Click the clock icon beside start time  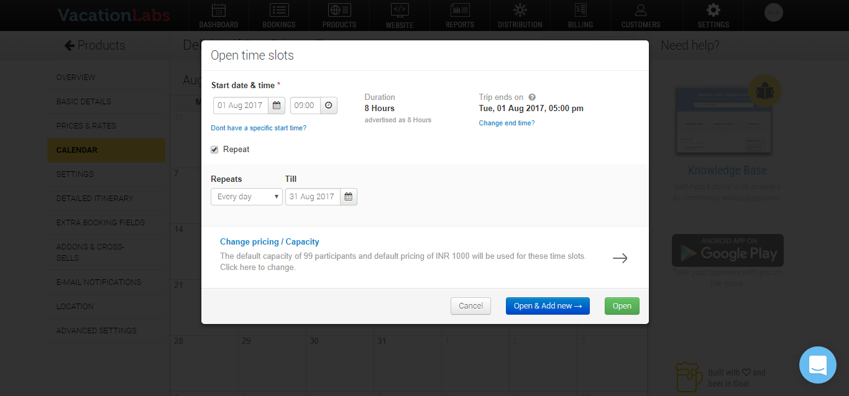click(329, 106)
